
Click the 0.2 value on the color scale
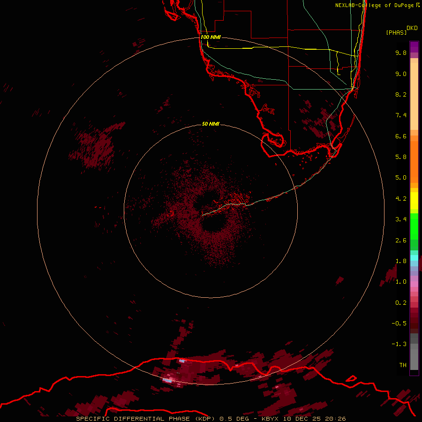point(401,303)
